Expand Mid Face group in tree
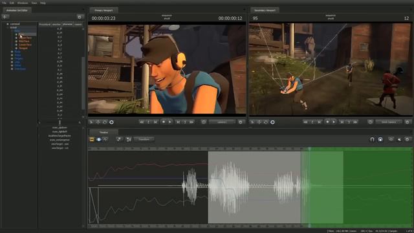Image resolution: width=414 pixels, height=233 pixels. (16, 41)
